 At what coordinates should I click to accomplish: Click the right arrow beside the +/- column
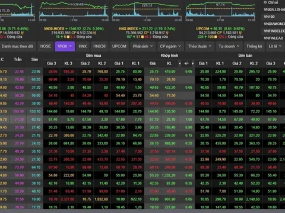(193, 63)
